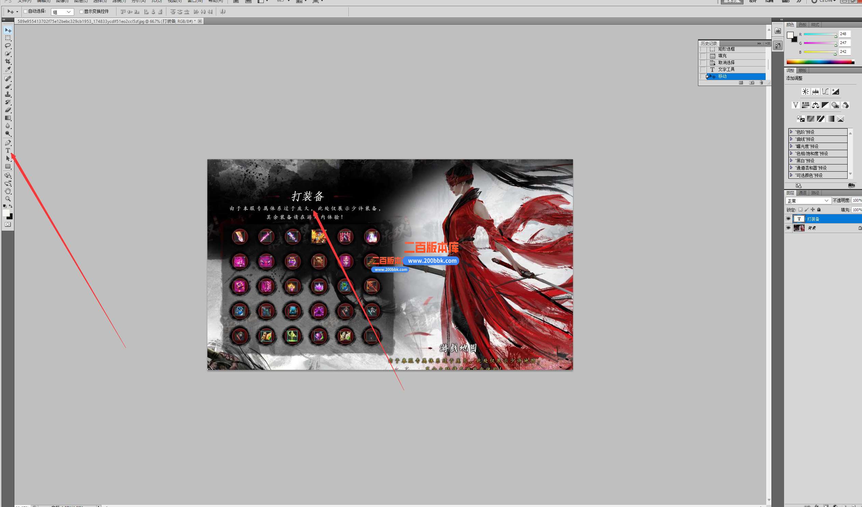Screen dimensions: 862x507
Task: Switch to the 蒙版 tab
Action: click(x=803, y=70)
